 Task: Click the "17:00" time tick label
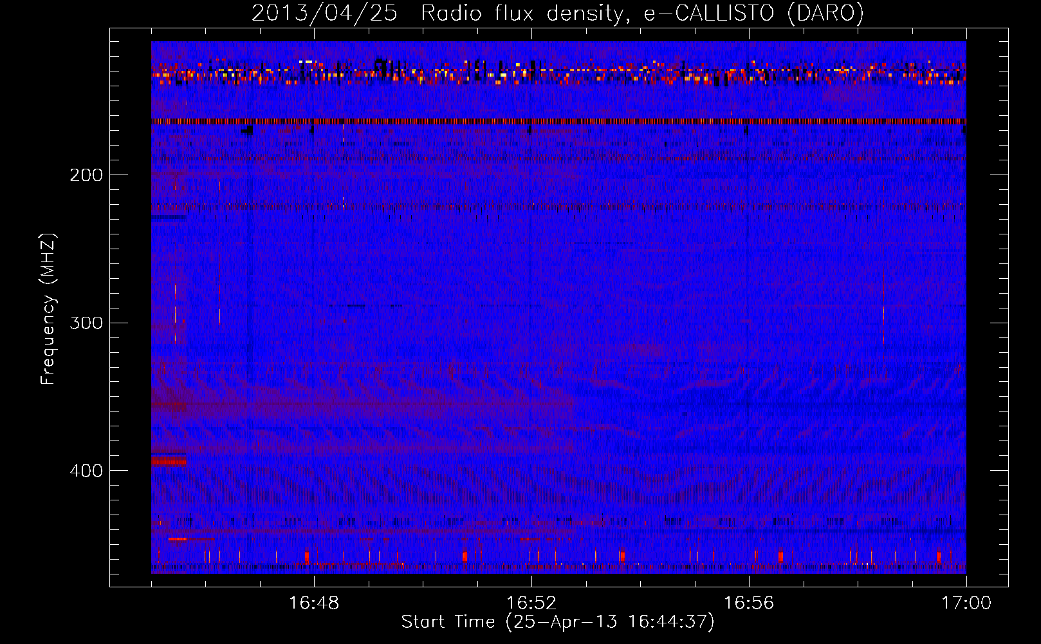pos(966,603)
